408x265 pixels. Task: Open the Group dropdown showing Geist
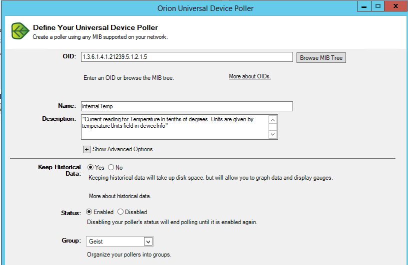pos(119,242)
